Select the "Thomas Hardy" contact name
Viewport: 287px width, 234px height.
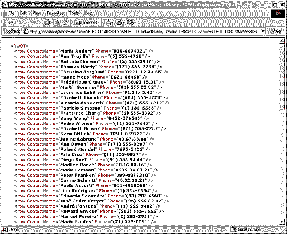[x=77, y=67]
